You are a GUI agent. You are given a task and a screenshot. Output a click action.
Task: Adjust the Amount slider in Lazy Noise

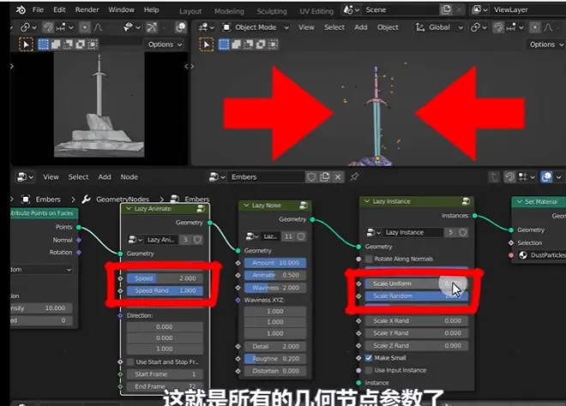pos(275,263)
